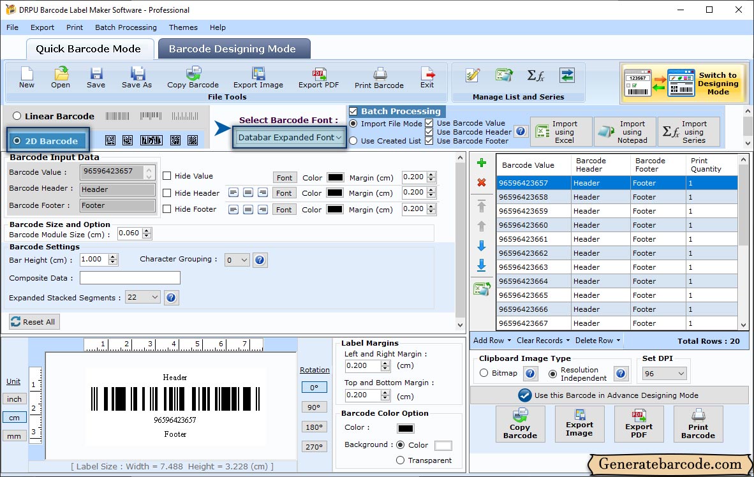Click the New file tool icon

26,78
